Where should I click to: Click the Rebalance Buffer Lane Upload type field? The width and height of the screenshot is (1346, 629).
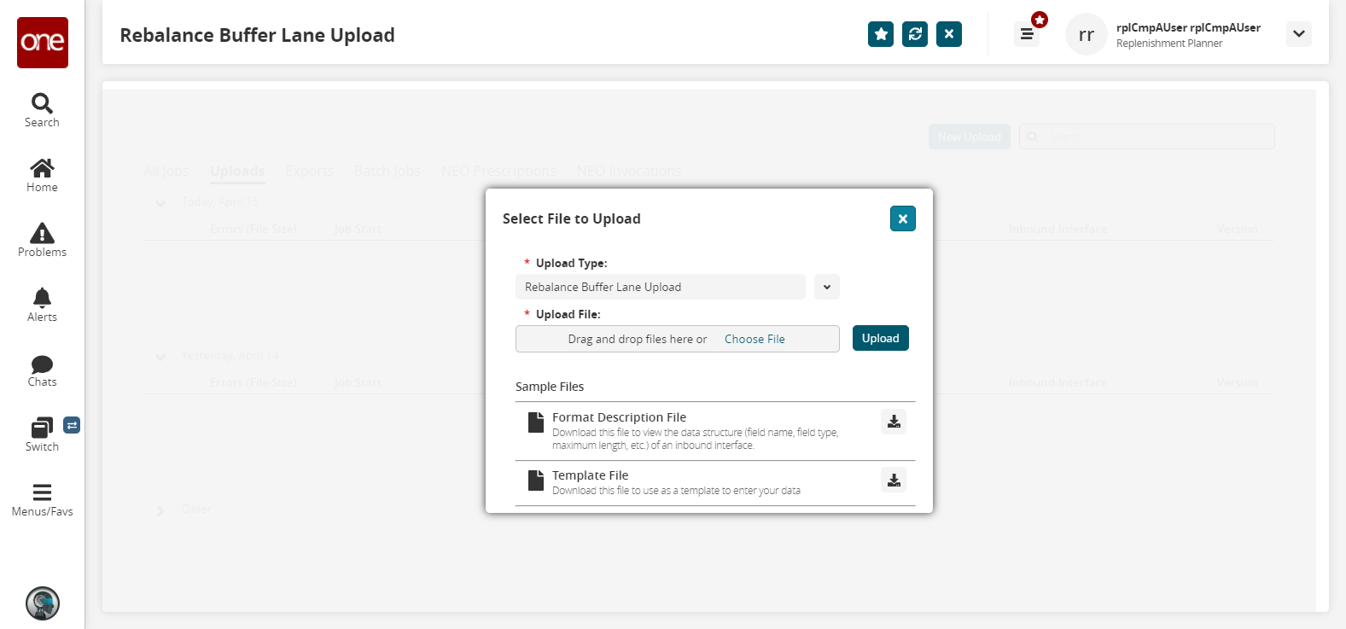coord(660,287)
